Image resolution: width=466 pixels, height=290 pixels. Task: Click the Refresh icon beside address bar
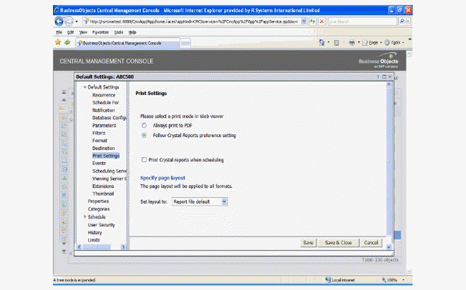(x=313, y=21)
